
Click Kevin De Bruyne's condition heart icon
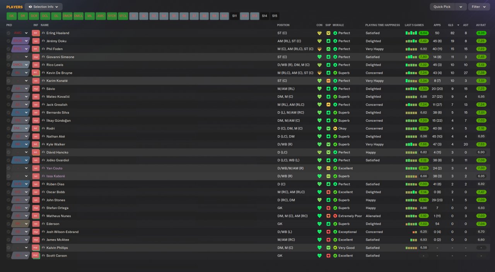(x=319, y=73)
